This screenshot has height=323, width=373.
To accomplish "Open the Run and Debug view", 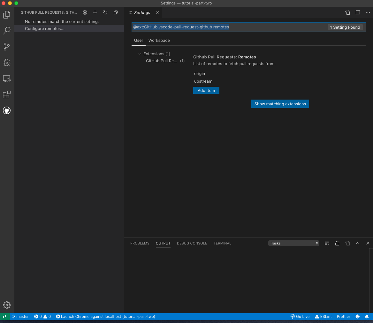I will point(7,63).
